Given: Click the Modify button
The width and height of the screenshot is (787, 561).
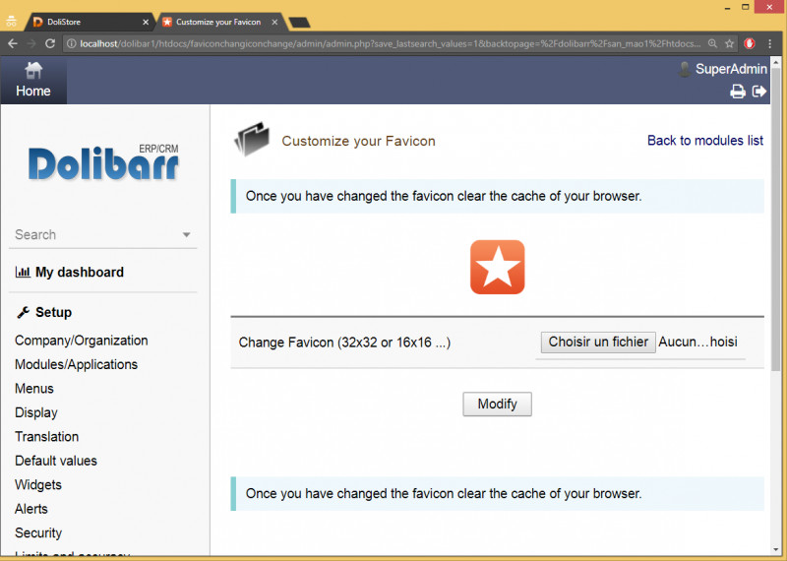Looking at the screenshot, I should click(x=497, y=404).
